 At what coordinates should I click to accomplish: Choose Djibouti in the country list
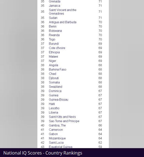click(54, 78)
